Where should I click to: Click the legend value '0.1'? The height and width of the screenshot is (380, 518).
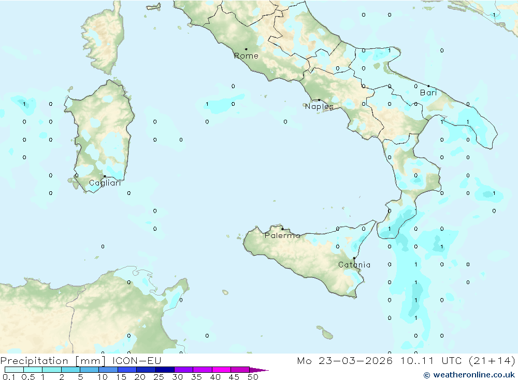tap(9, 377)
